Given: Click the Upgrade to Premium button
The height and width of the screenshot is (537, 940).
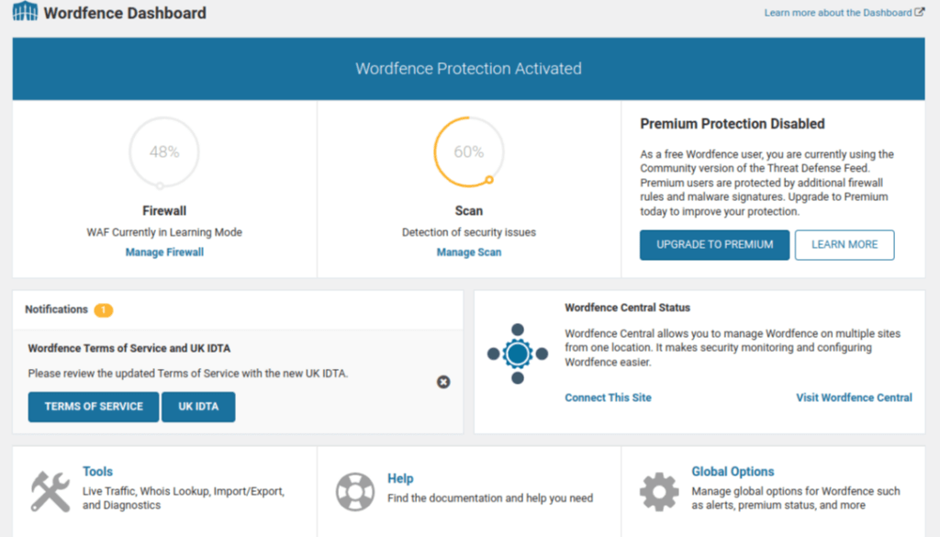Looking at the screenshot, I should tap(714, 244).
